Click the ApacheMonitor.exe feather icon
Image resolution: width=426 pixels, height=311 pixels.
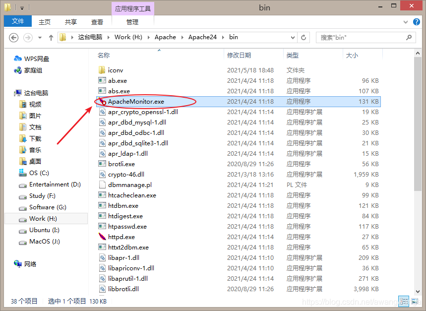pyautogui.click(x=102, y=102)
